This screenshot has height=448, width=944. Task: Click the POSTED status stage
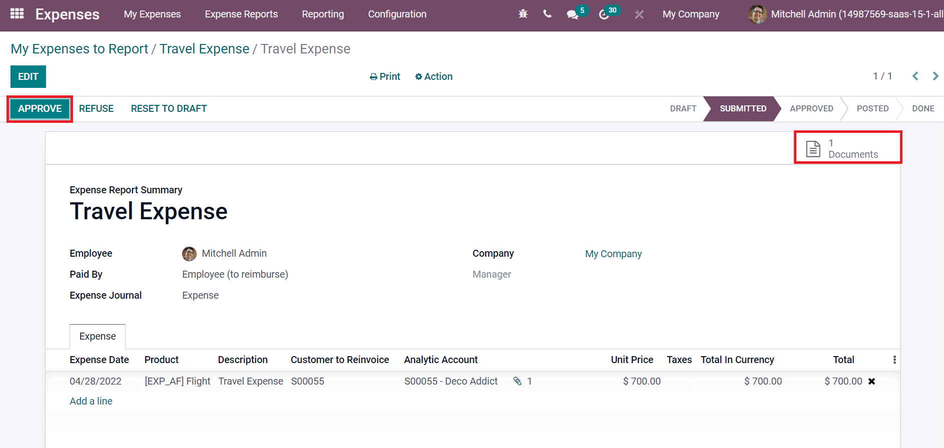click(x=872, y=108)
